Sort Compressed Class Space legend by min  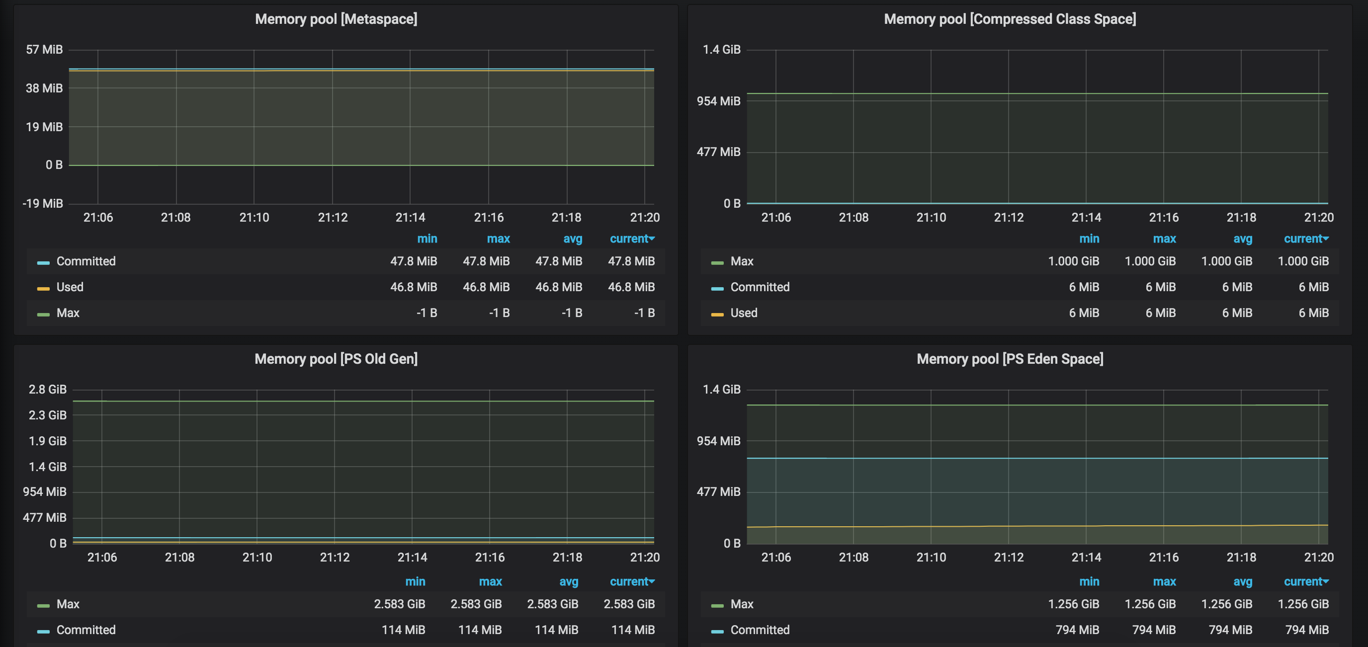tap(1089, 239)
